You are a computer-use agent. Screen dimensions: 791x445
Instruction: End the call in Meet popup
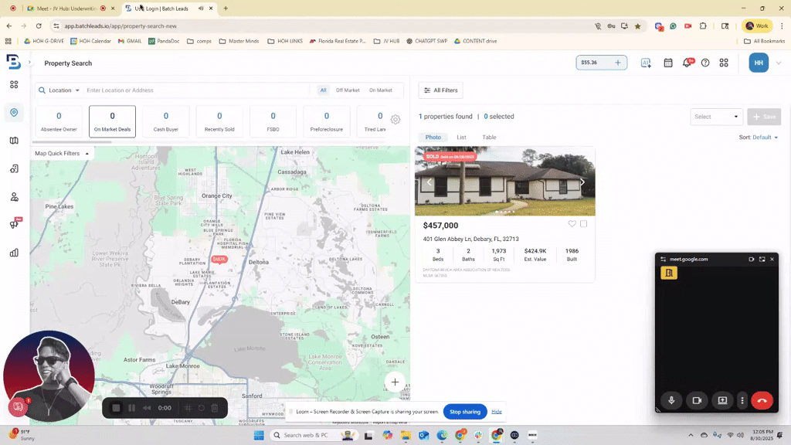(762, 400)
